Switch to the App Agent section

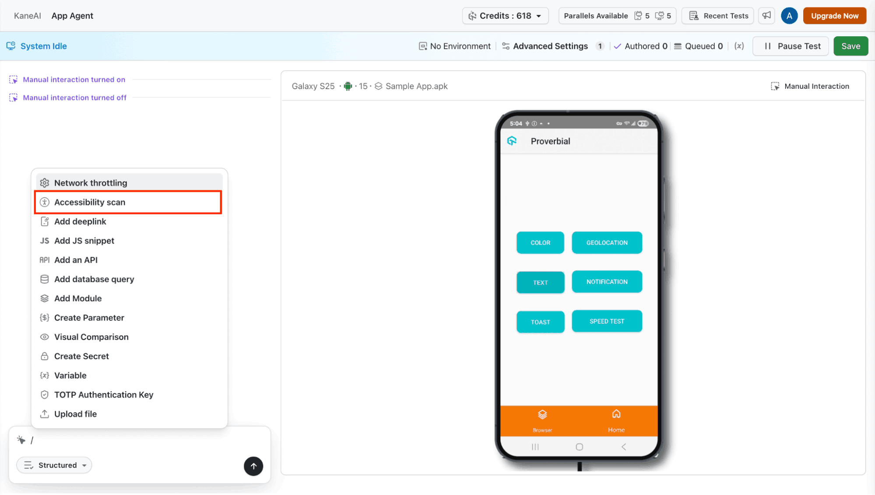[x=72, y=16]
